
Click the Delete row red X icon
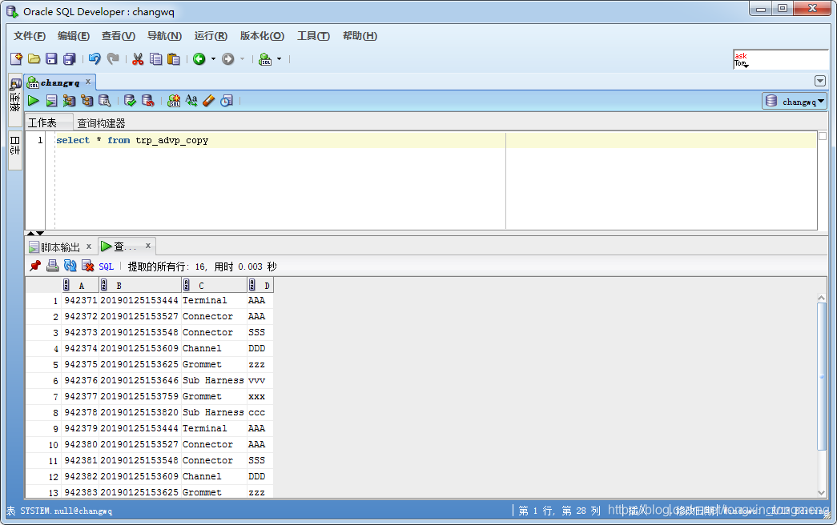tap(87, 265)
